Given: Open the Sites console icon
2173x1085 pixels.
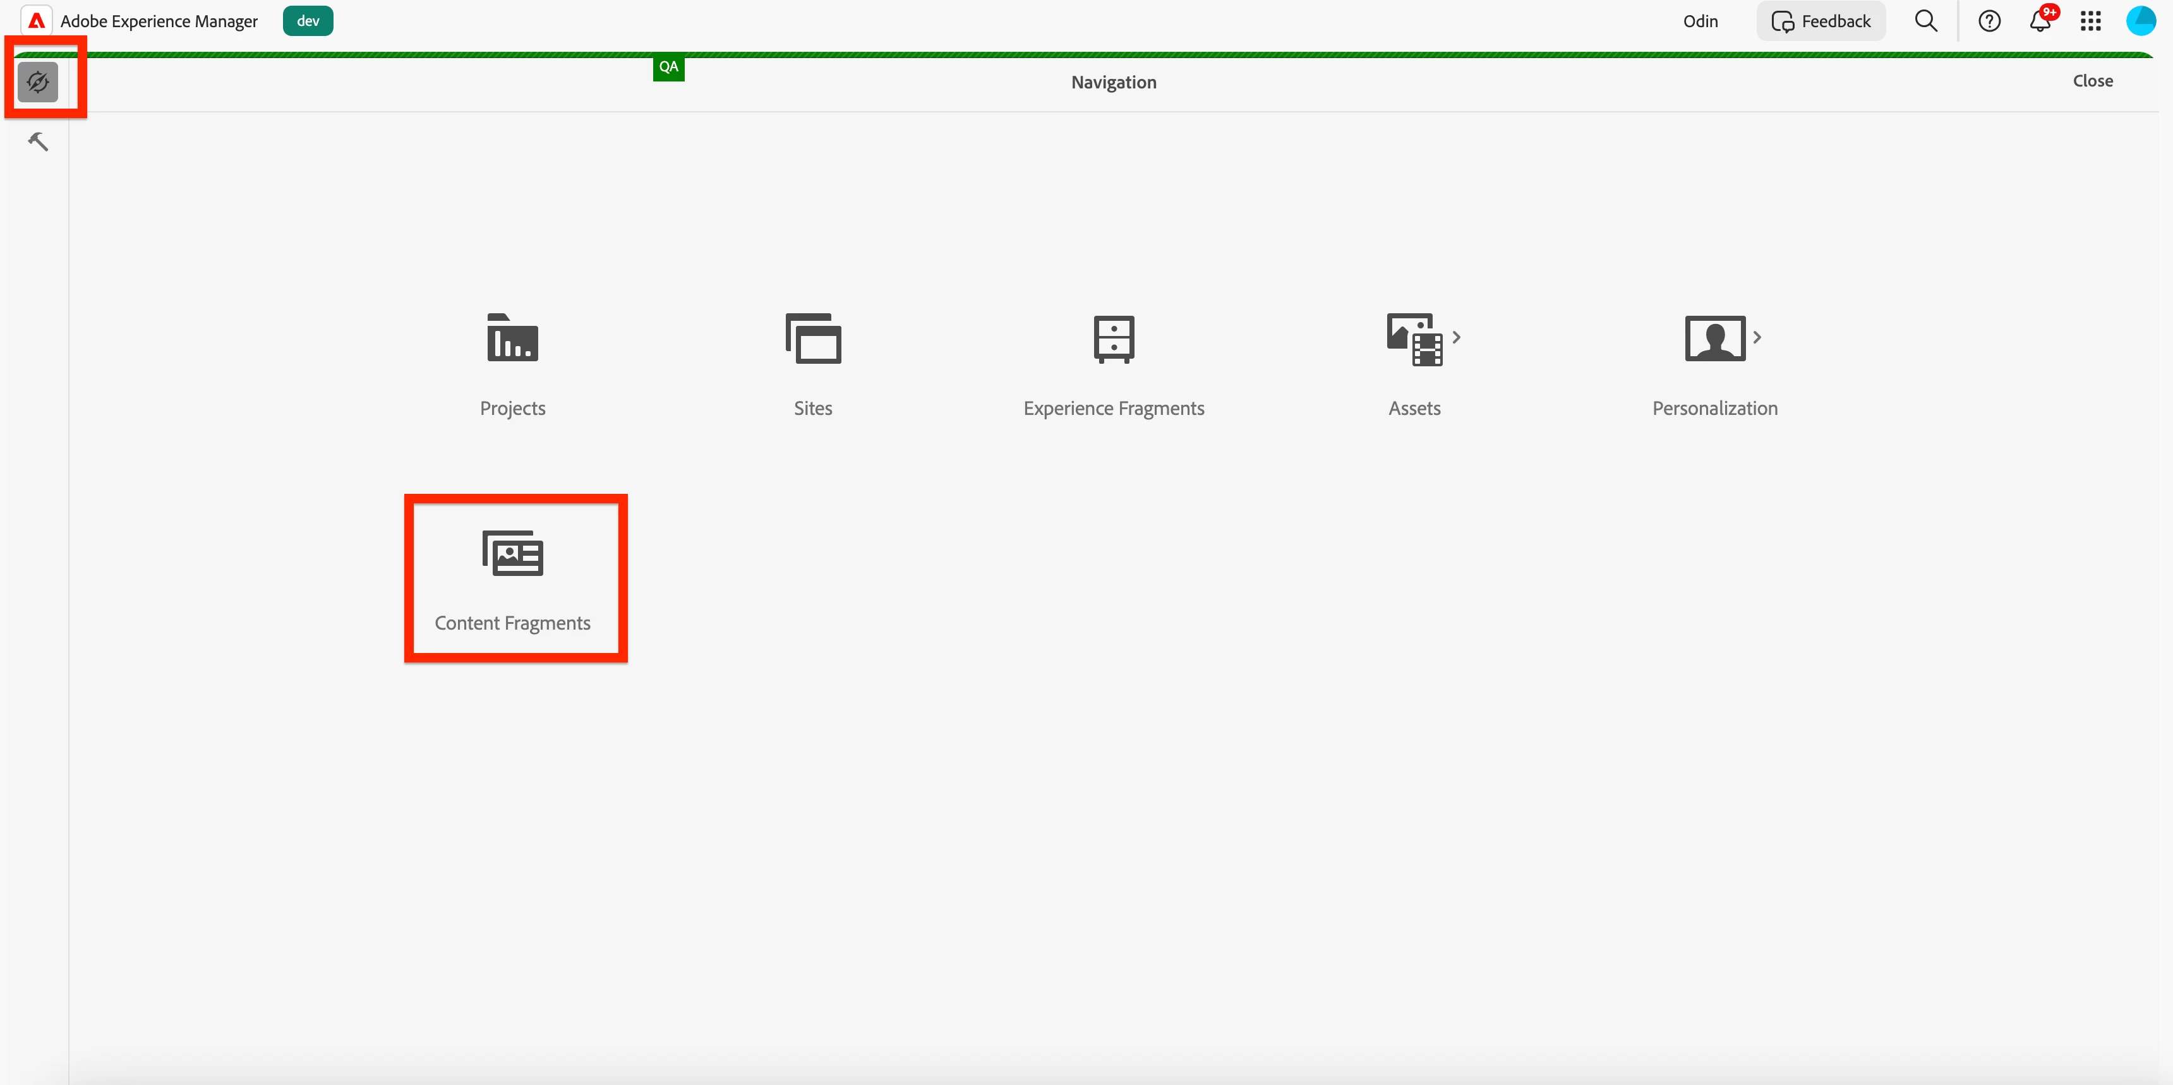Looking at the screenshot, I should click(x=812, y=339).
